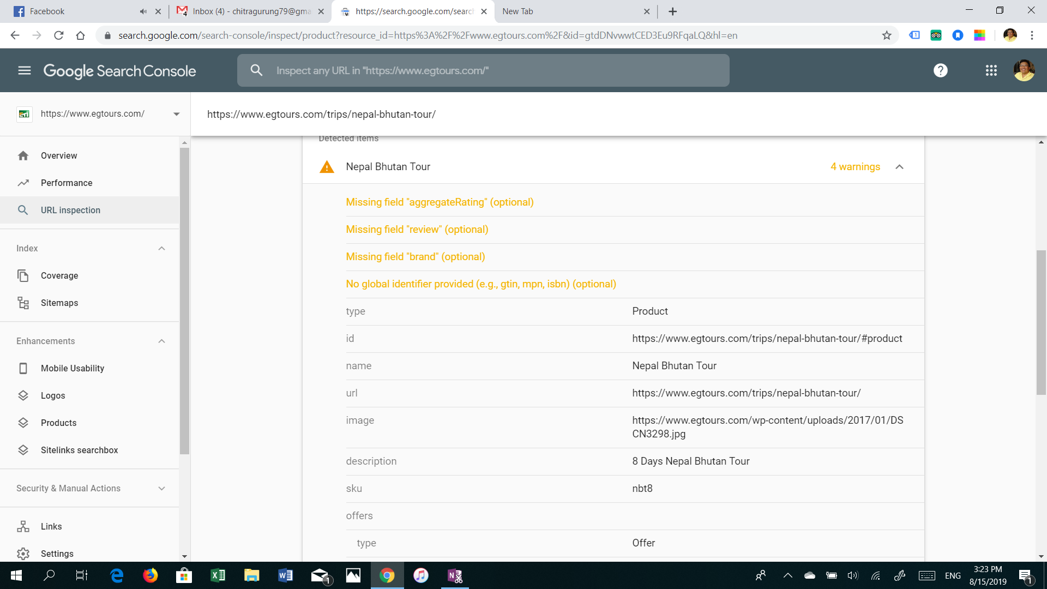Bookmark this page with the star icon
This screenshot has width=1047, height=589.
tap(887, 35)
